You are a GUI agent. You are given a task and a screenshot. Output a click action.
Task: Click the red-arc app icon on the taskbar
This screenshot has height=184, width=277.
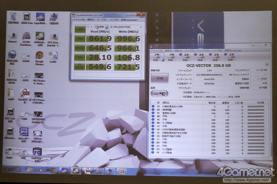[x=87, y=171]
